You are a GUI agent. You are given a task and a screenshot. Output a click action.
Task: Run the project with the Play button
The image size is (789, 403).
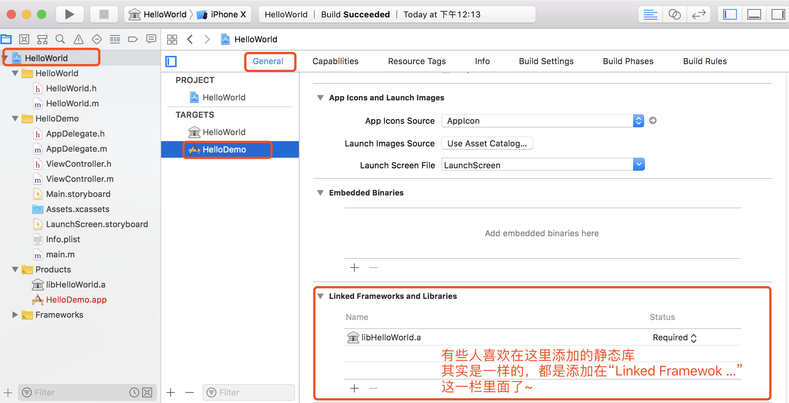click(x=70, y=14)
